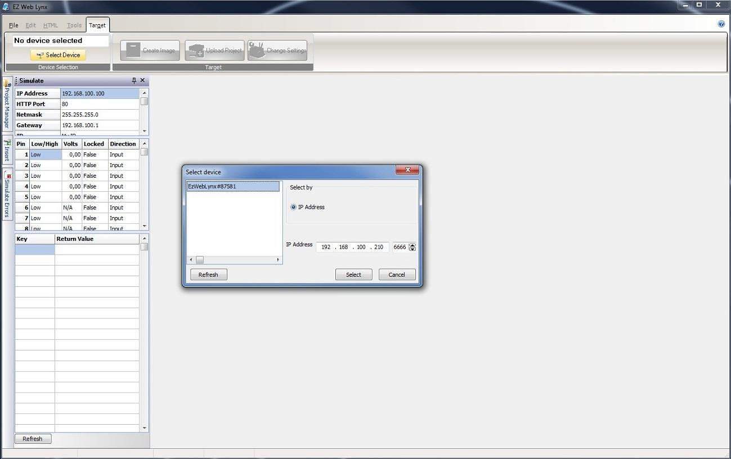Click the Gateway row label
This screenshot has width=731, height=459.
coord(38,125)
